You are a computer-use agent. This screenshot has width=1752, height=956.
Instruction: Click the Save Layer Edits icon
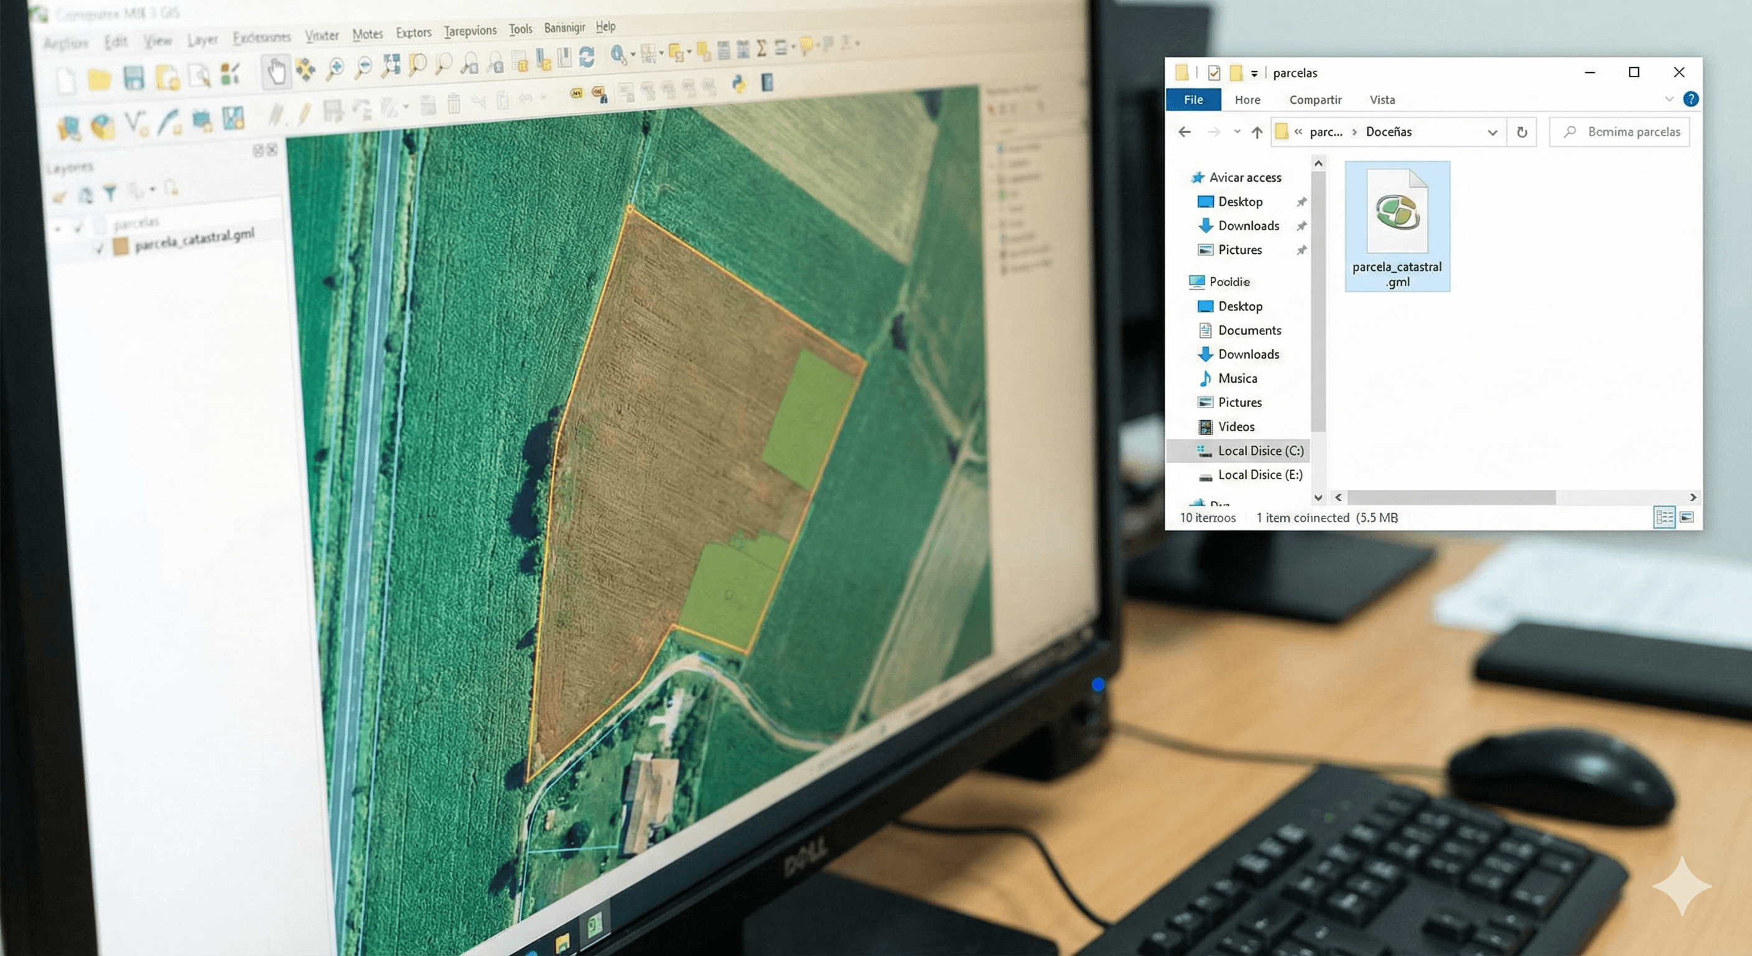tap(333, 111)
